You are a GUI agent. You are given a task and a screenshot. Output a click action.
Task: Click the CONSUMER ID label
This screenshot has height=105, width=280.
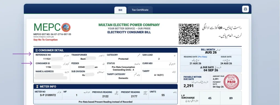tap(42, 63)
